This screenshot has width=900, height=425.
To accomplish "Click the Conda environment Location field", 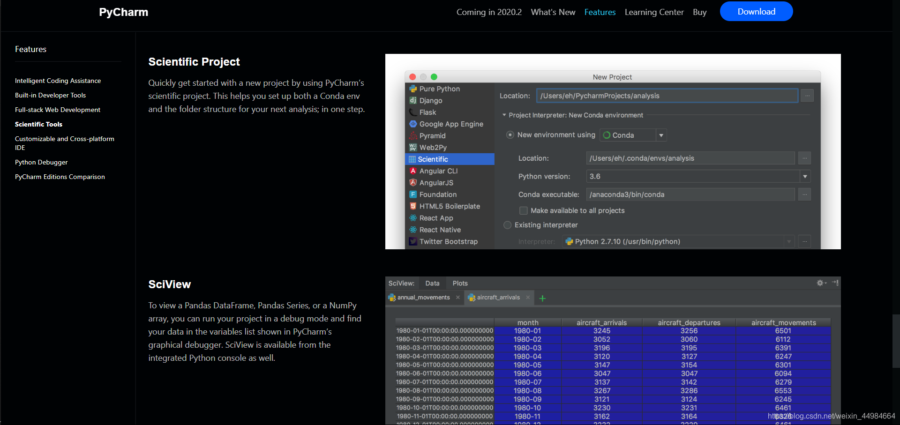I will click(690, 158).
